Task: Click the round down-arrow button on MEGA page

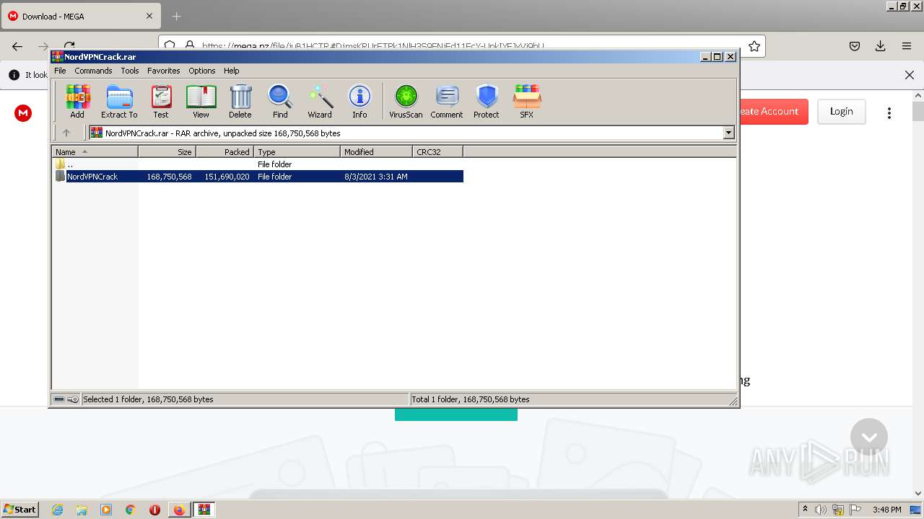Action: (x=869, y=437)
